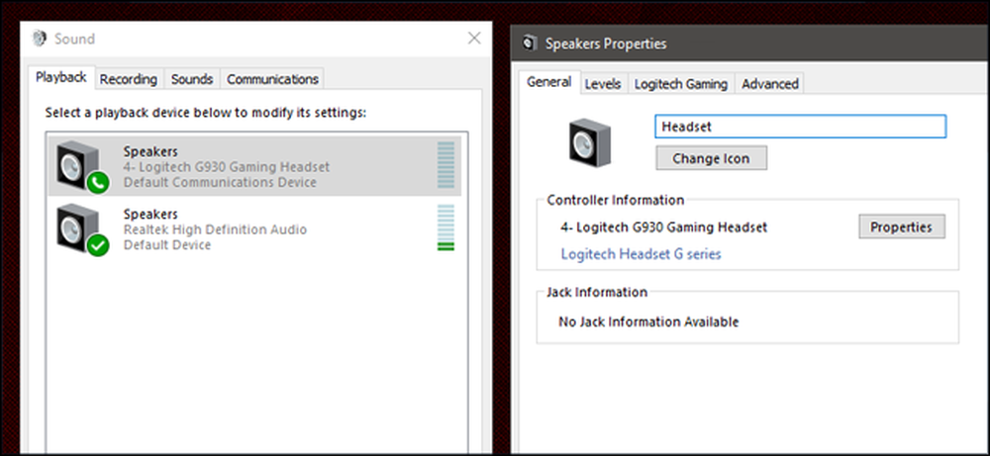Go to the Advanced tab
Screen dimensions: 990x456
[769, 84]
